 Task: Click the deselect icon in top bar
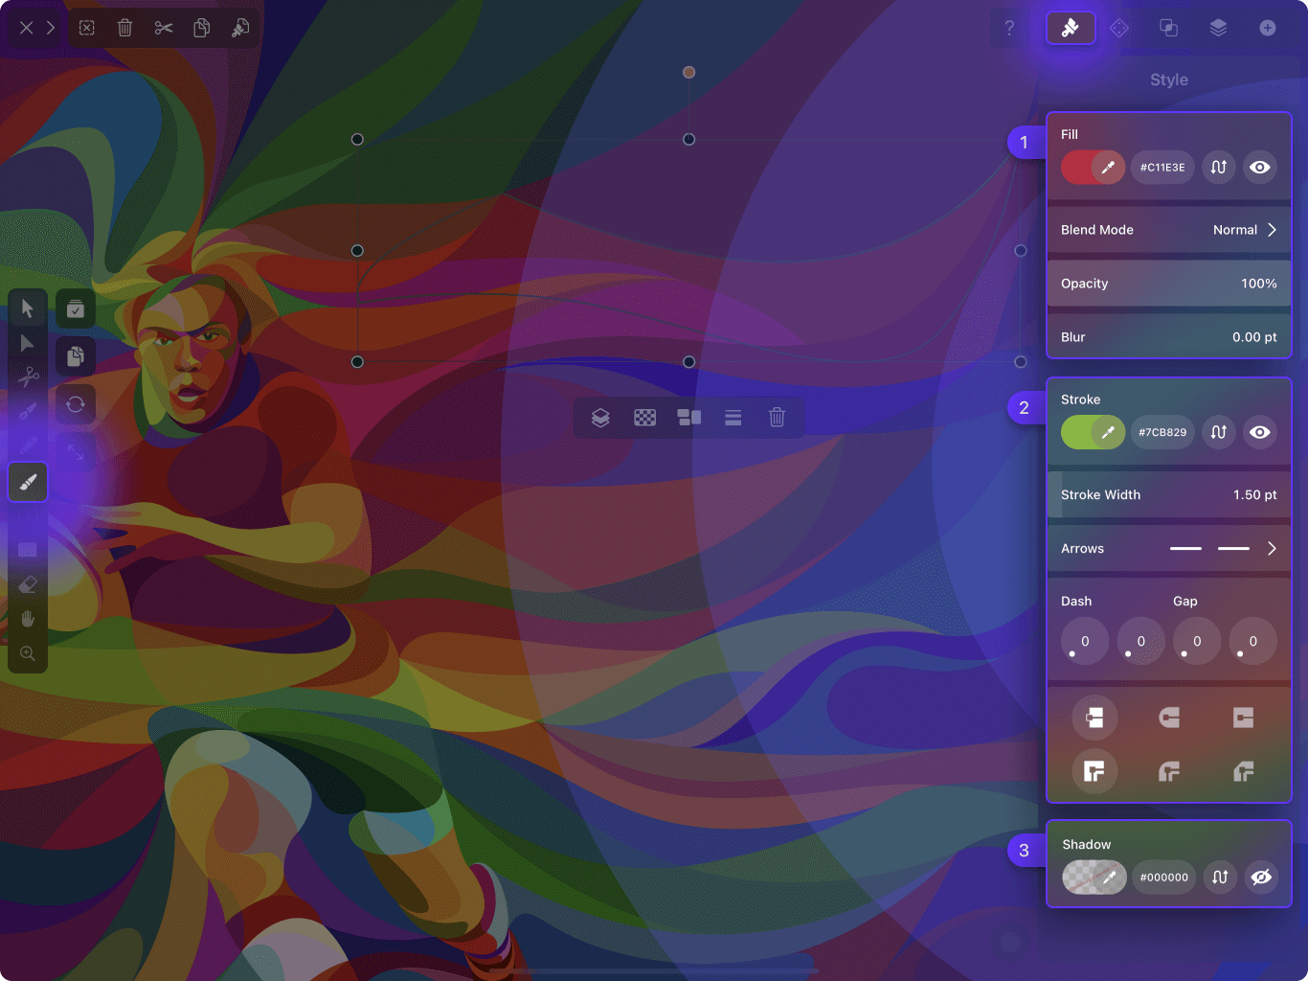click(87, 28)
